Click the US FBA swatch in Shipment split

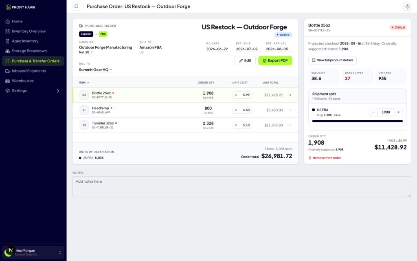[x=313, y=110]
